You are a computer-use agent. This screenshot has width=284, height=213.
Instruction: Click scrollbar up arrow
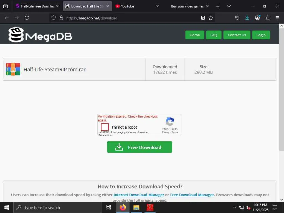[282, 26]
